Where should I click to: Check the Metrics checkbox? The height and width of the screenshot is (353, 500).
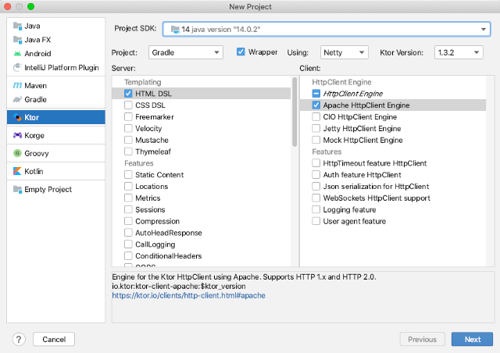pyautogui.click(x=128, y=198)
